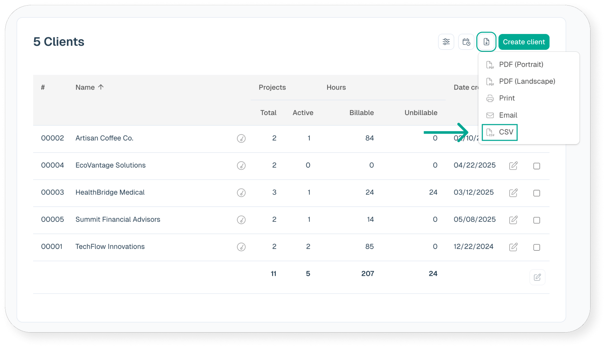This screenshot has width=606, height=348.
Task: Edit the Summit Financial Advisors entry
Action: 513,220
